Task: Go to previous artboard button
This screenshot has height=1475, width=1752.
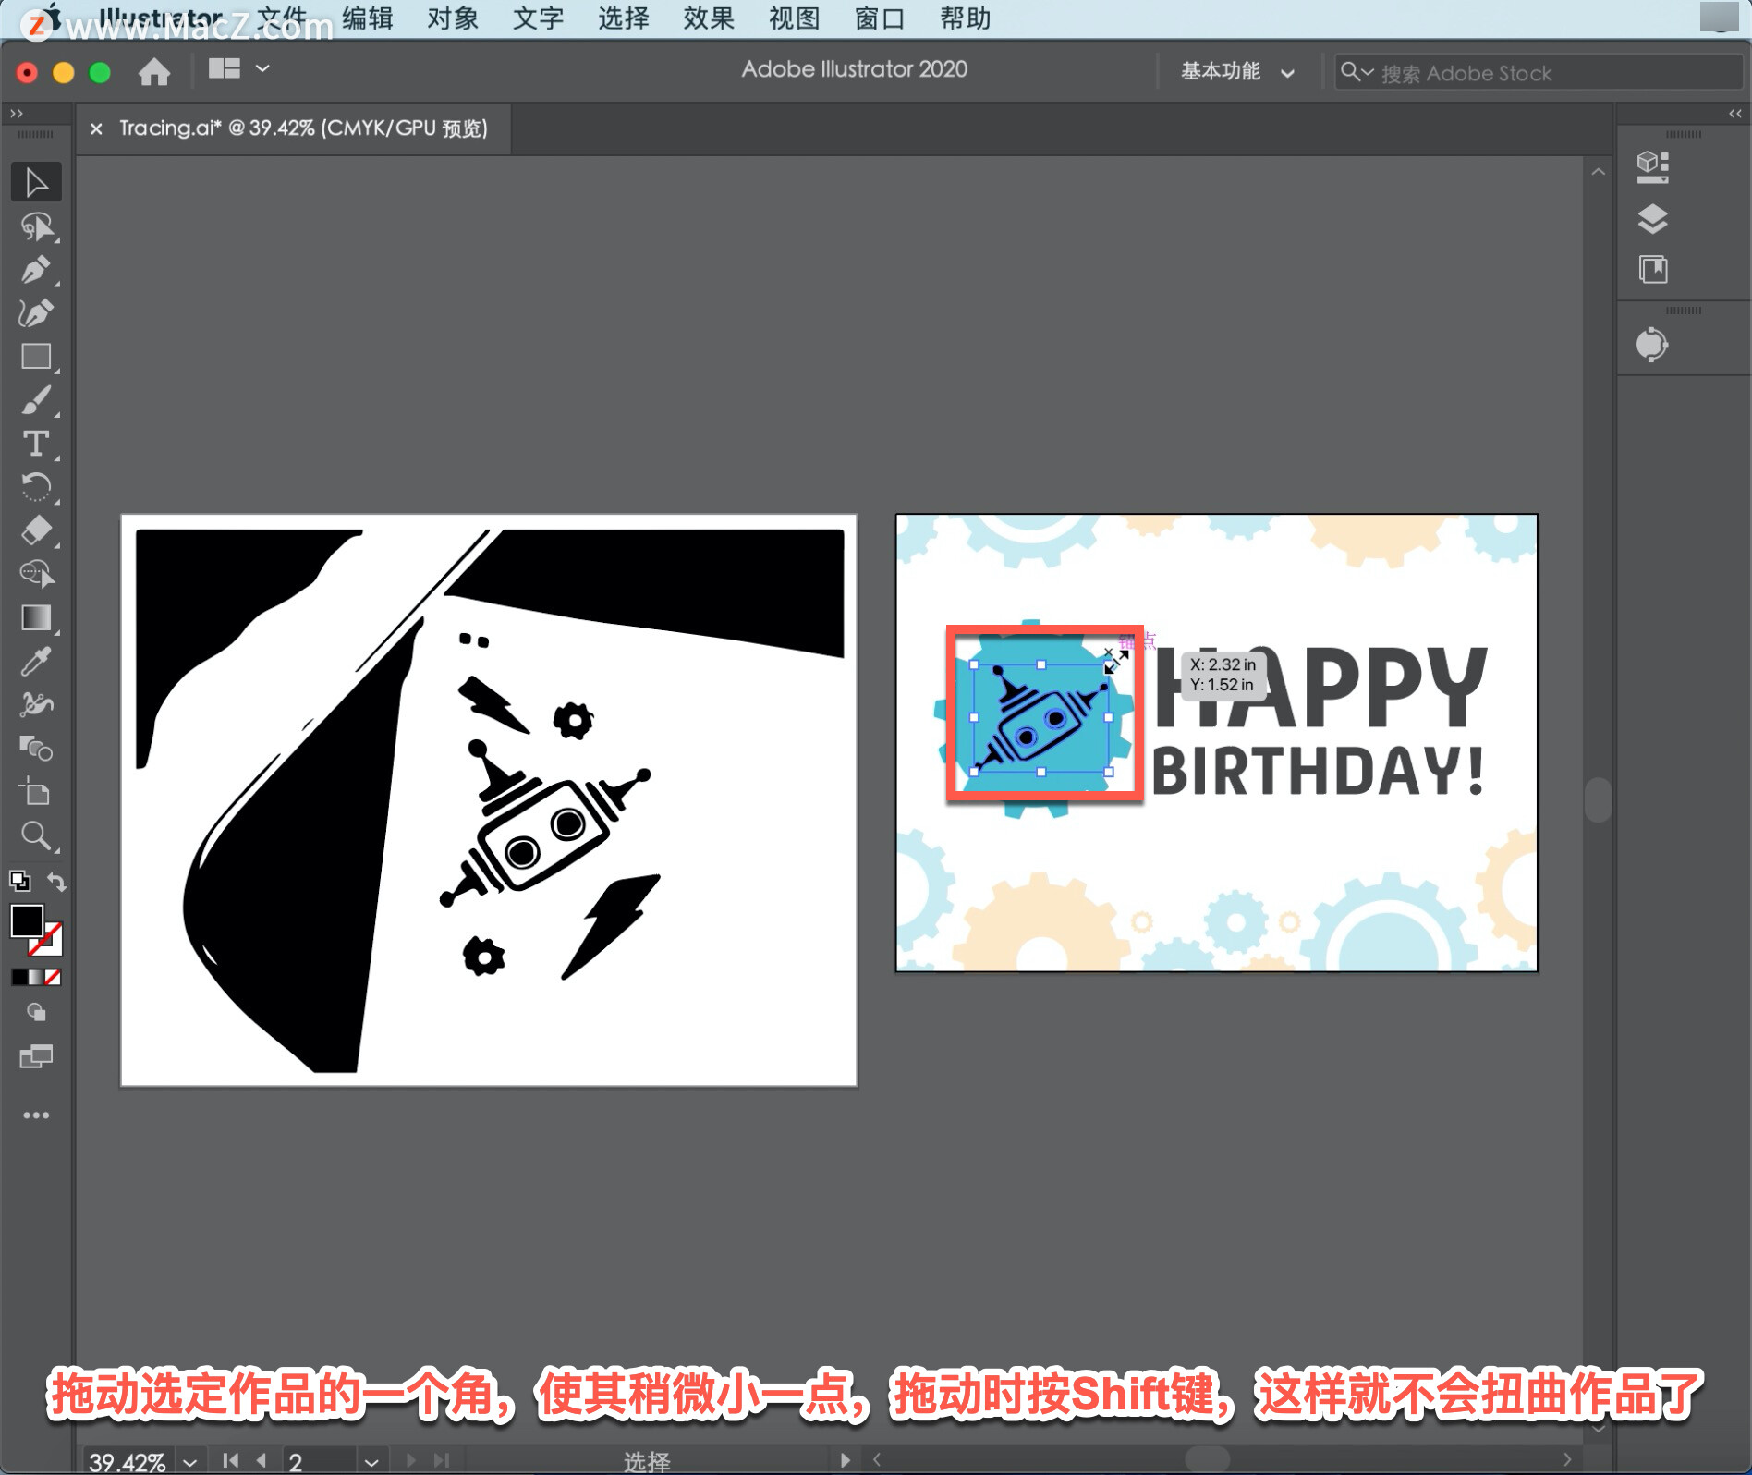Action: tap(262, 1461)
